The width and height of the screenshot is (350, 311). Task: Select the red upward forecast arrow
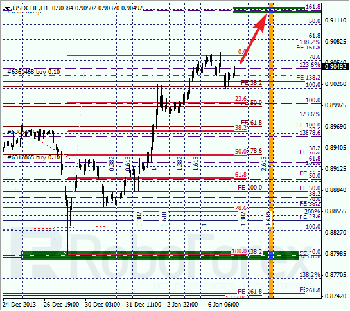click(254, 38)
